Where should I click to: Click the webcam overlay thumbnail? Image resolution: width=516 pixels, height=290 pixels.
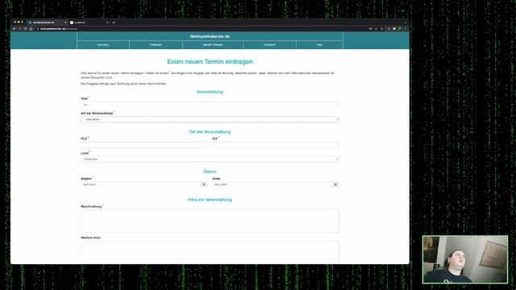(465, 259)
